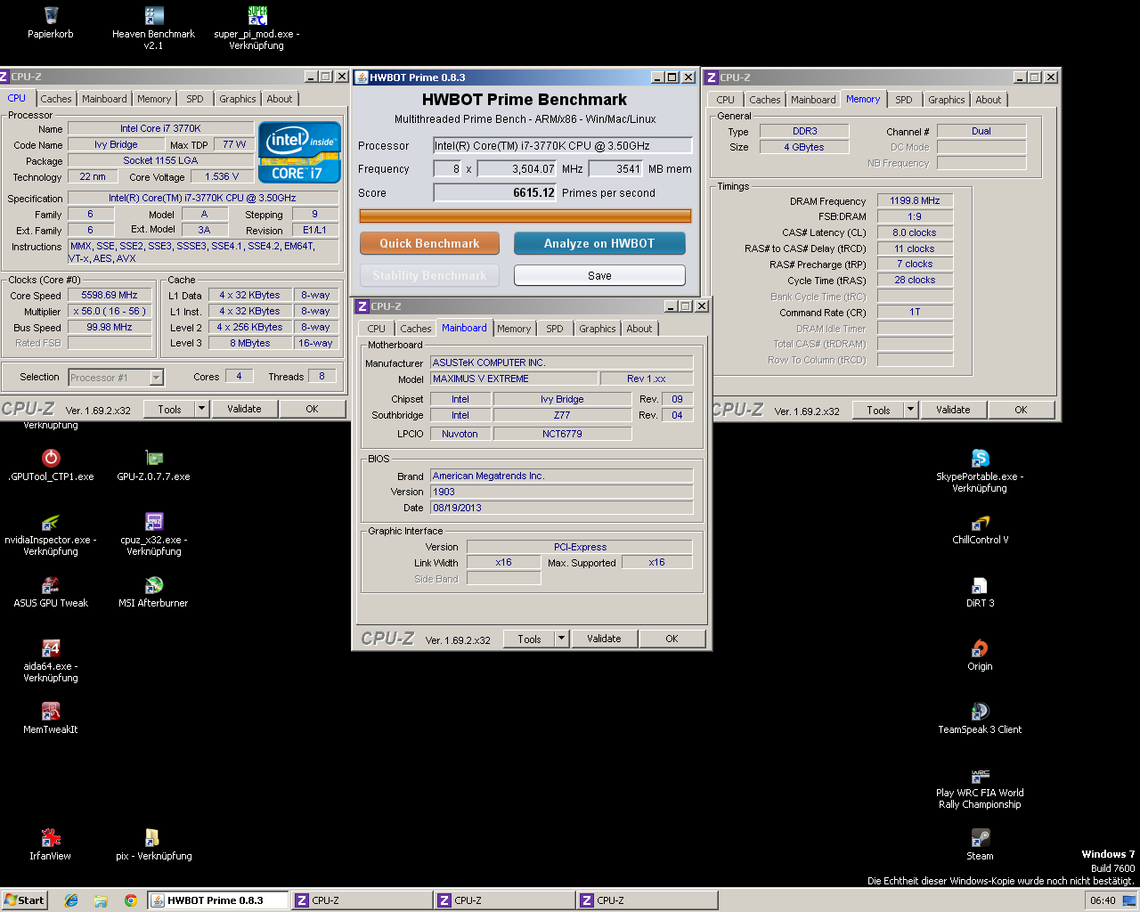Click OK in Mainboard CPU-Z window
Image resolution: width=1140 pixels, height=912 pixels.
coord(672,639)
